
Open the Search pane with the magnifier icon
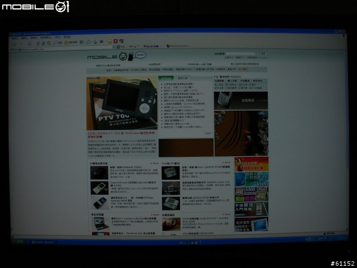pyautogui.click(x=55, y=42)
